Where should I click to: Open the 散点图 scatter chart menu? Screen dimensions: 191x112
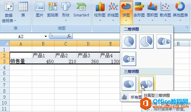pos(165,7)
